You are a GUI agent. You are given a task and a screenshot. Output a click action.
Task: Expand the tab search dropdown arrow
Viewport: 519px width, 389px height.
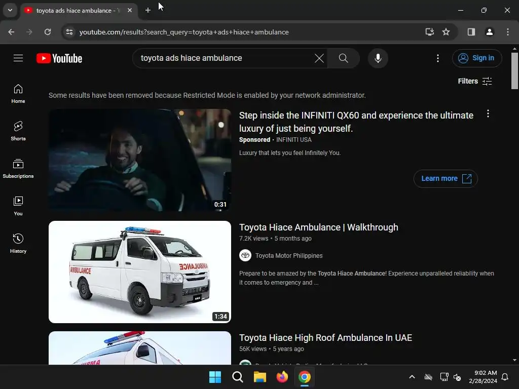(10, 10)
